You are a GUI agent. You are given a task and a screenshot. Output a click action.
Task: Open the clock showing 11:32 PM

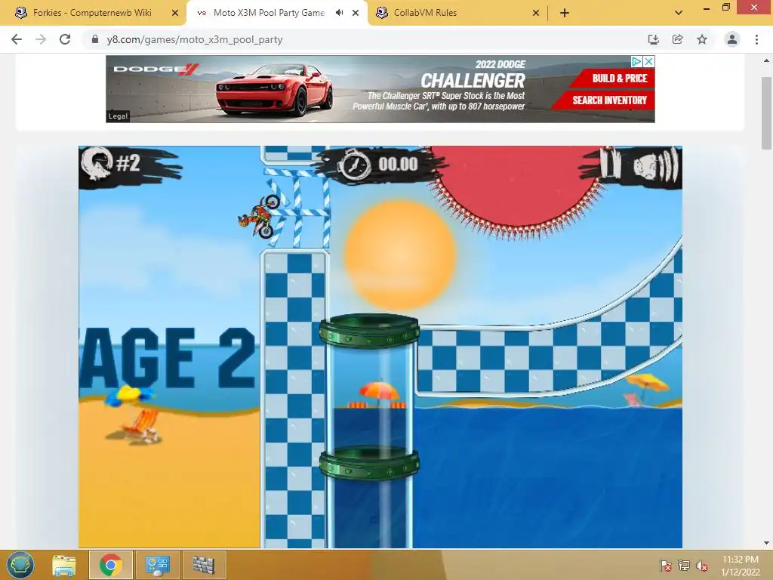(x=740, y=566)
